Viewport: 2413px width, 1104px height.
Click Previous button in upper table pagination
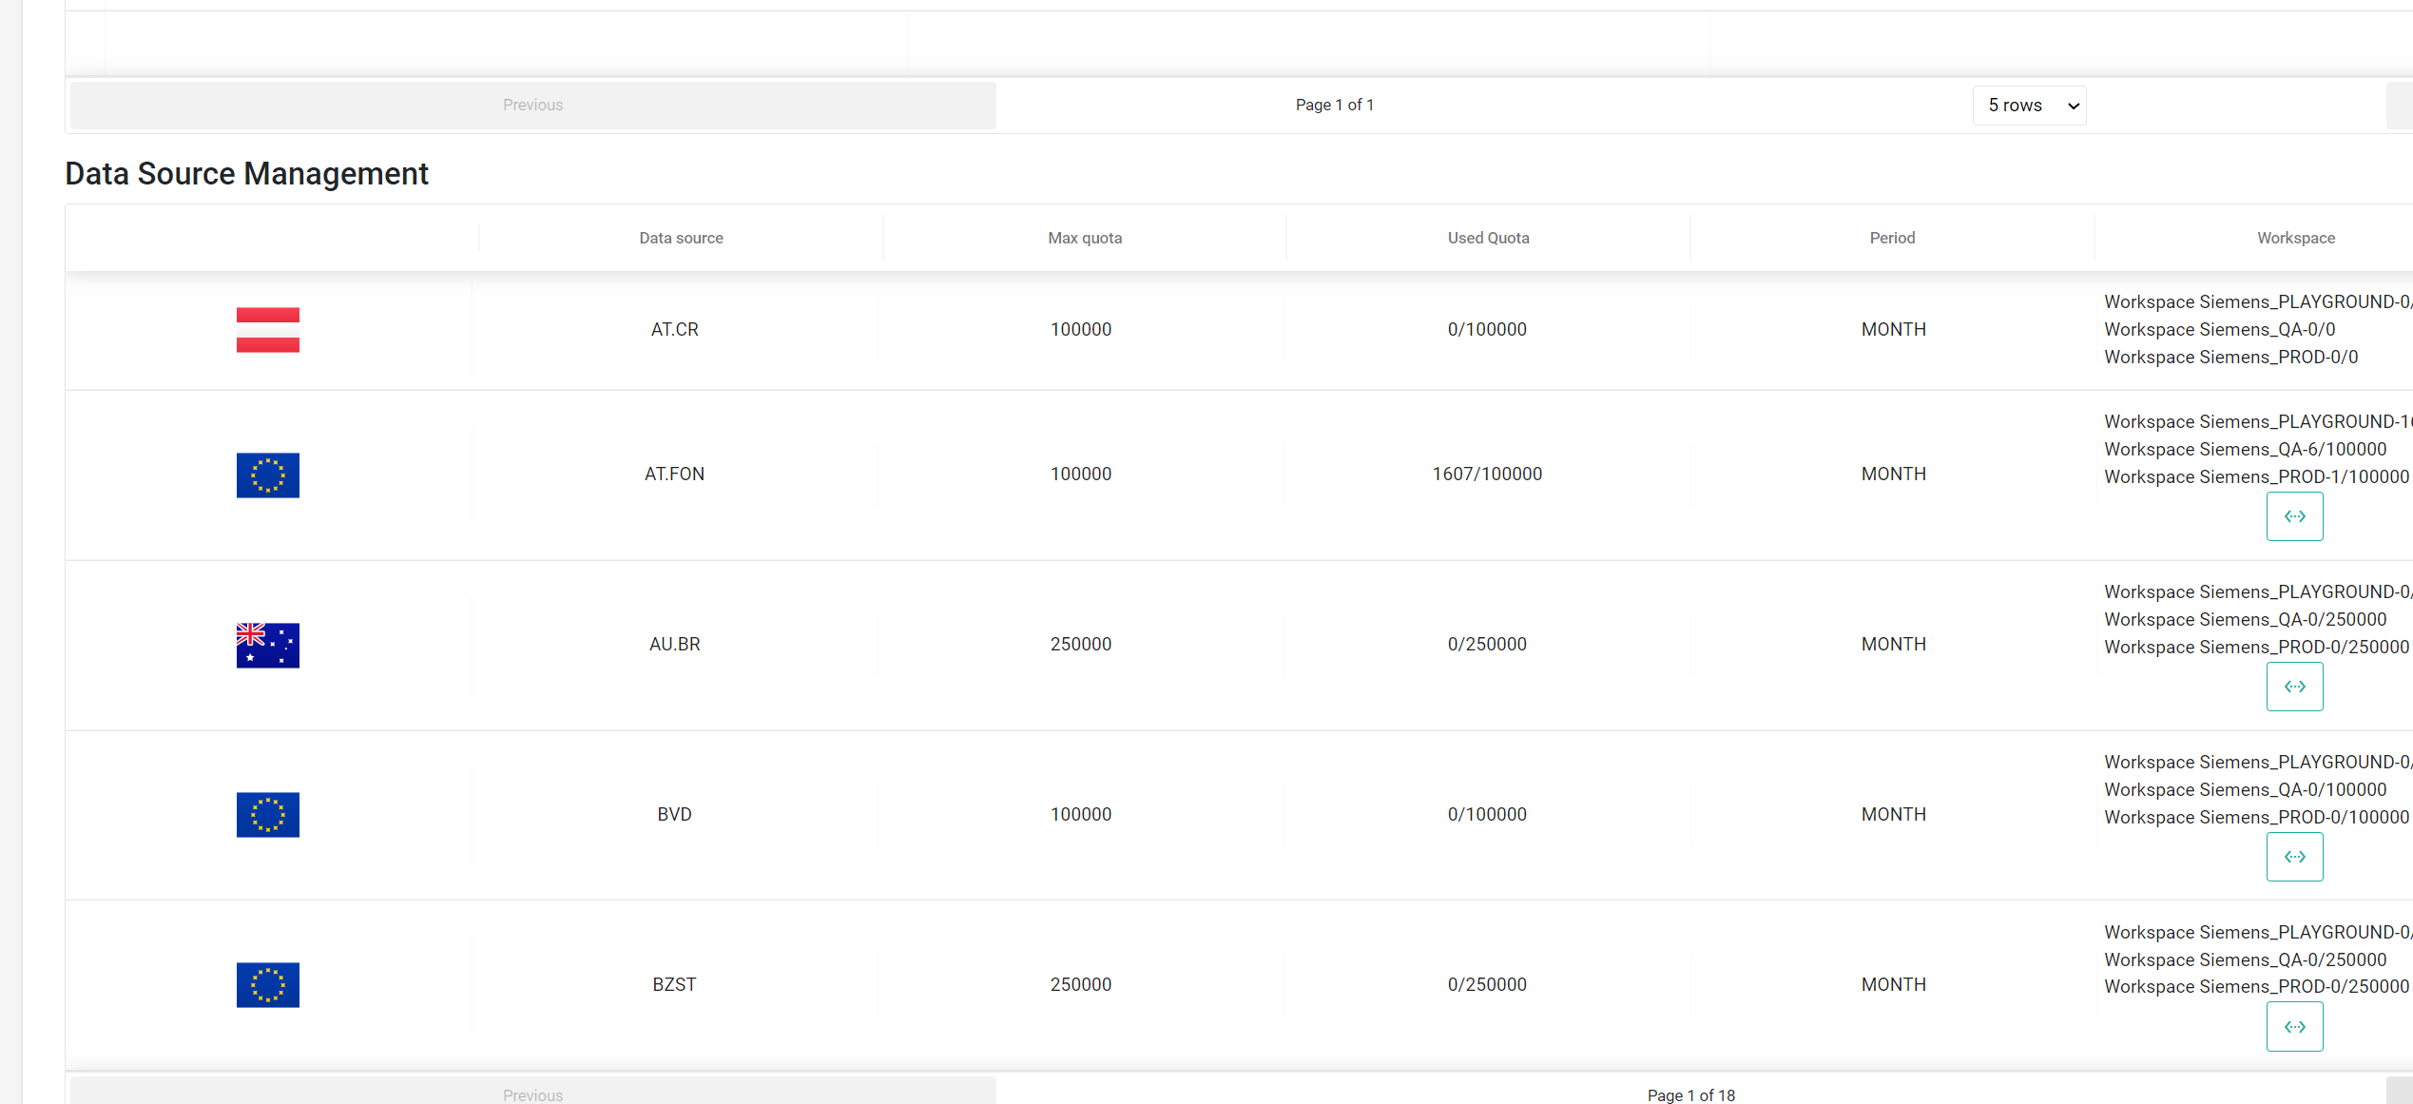pyautogui.click(x=532, y=105)
